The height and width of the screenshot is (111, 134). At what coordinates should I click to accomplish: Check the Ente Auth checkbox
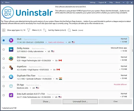(4, 95)
